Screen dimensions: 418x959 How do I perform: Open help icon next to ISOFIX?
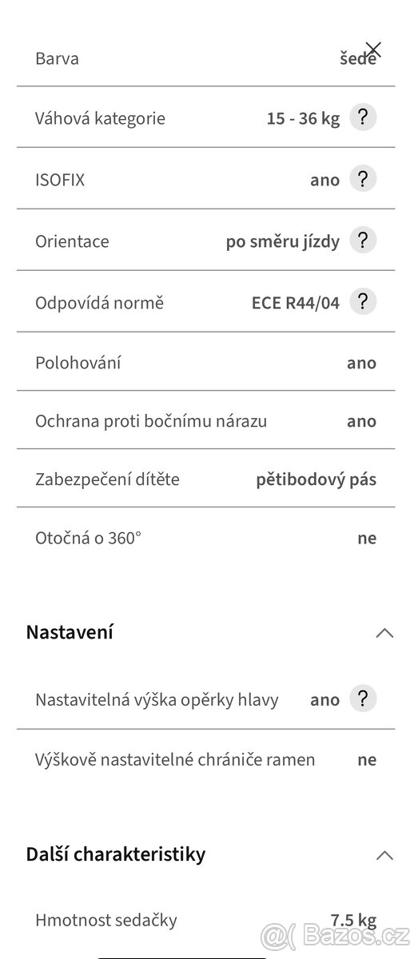click(363, 179)
